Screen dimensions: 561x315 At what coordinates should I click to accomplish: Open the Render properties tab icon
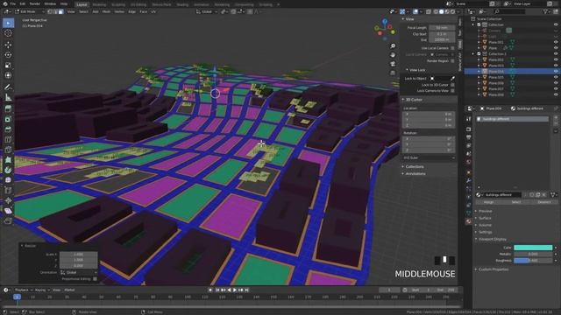tap(468, 129)
